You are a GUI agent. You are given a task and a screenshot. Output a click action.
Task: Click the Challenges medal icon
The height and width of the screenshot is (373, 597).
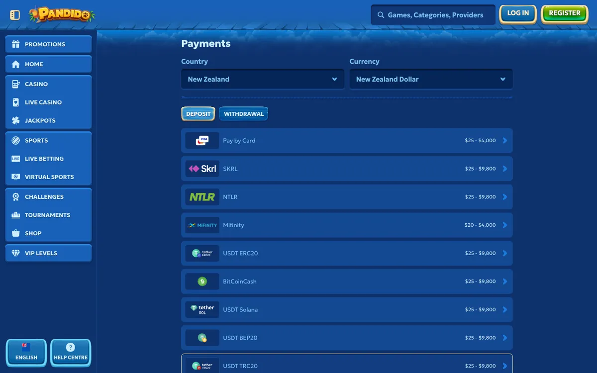point(15,197)
